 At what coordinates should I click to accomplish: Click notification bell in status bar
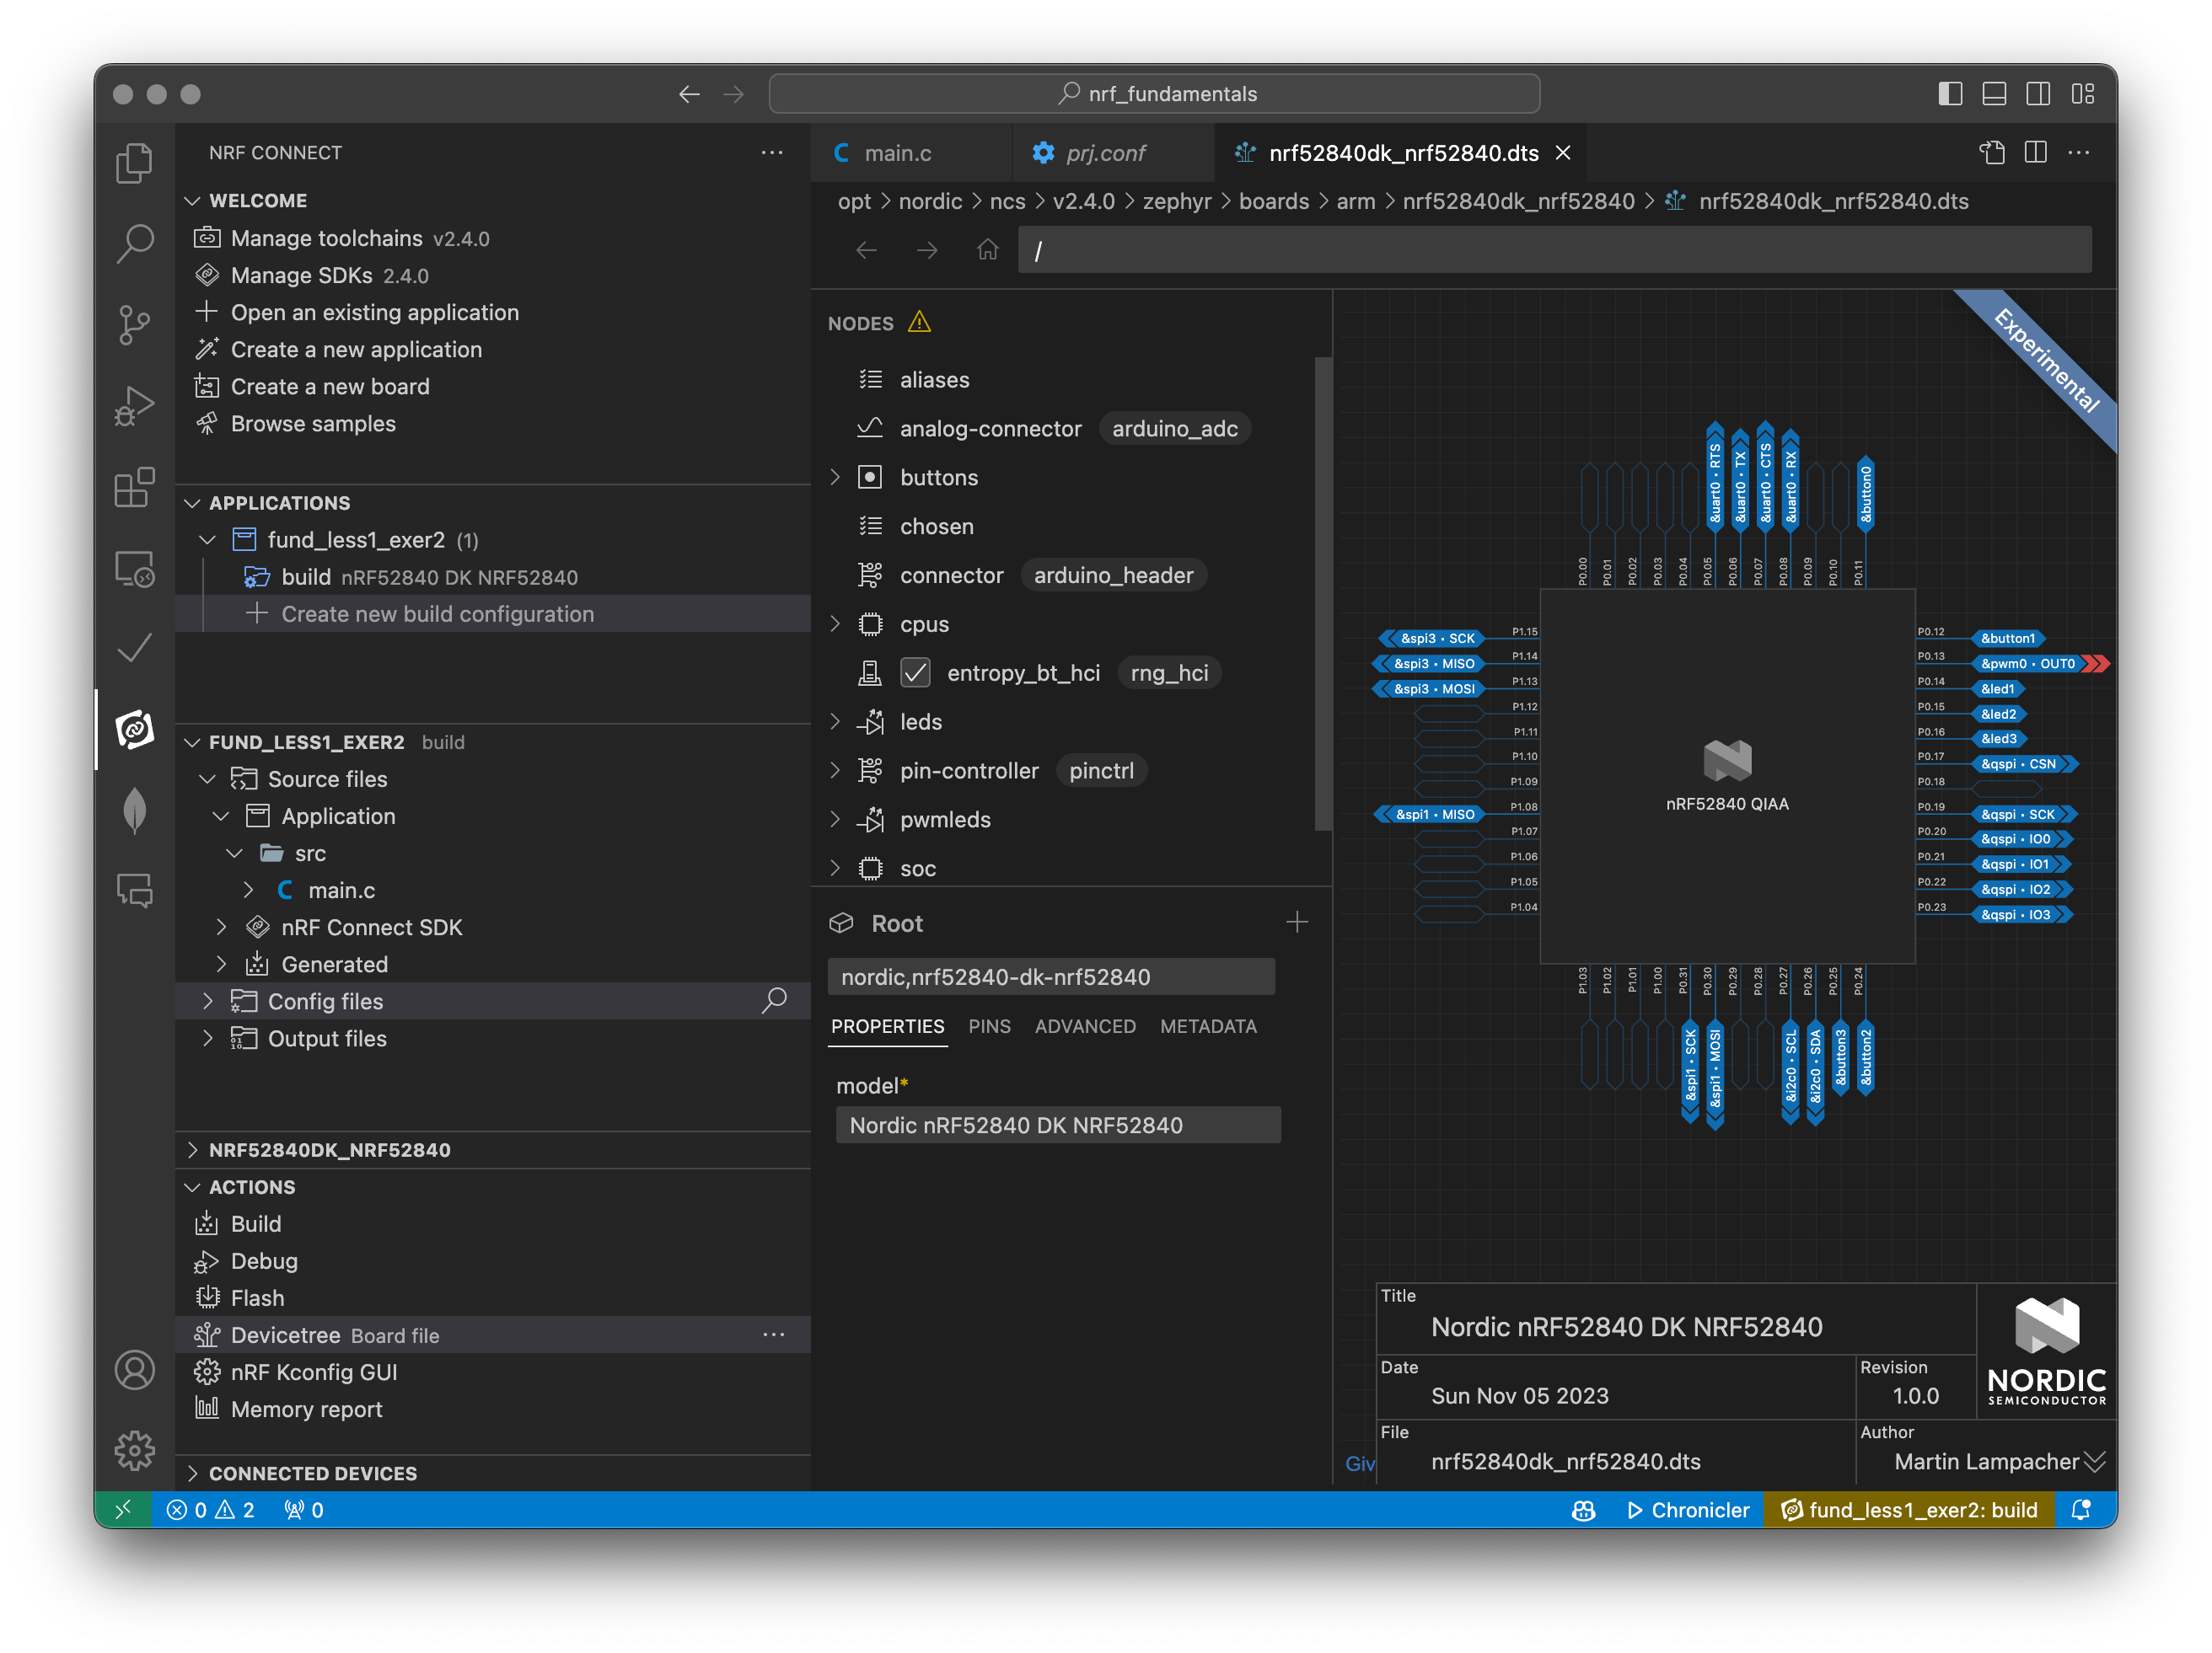2081,1510
